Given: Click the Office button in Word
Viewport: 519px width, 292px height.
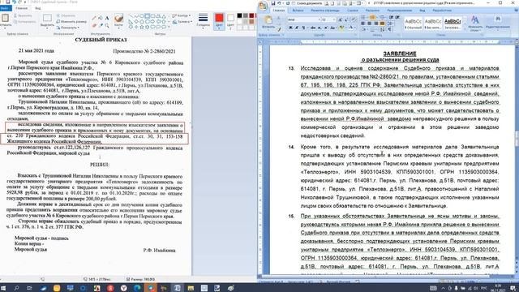Looking at the screenshot, I should click(x=263, y=6).
